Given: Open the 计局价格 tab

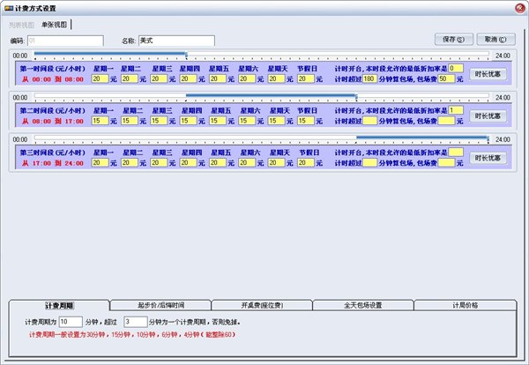Looking at the screenshot, I should (466, 305).
